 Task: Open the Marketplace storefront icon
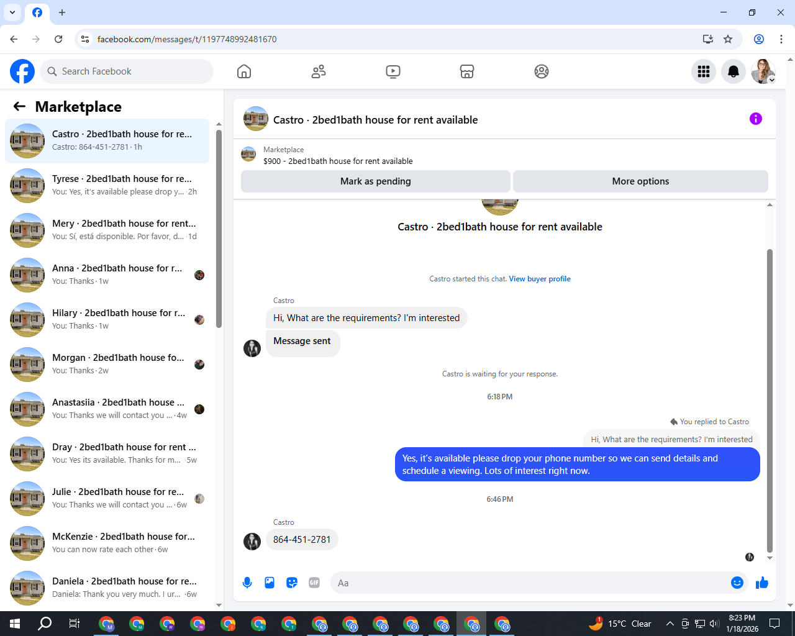pyautogui.click(x=467, y=71)
